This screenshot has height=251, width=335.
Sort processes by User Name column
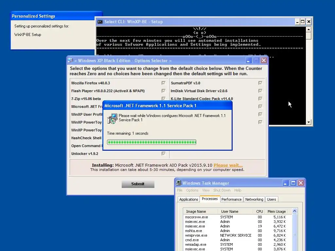[x=236, y=211]
